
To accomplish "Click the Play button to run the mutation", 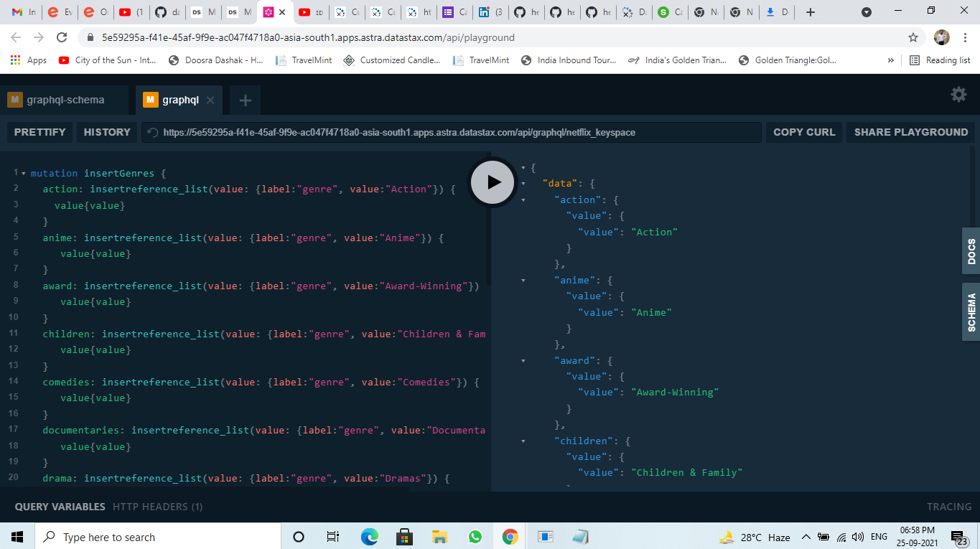I will click(492, 182).
